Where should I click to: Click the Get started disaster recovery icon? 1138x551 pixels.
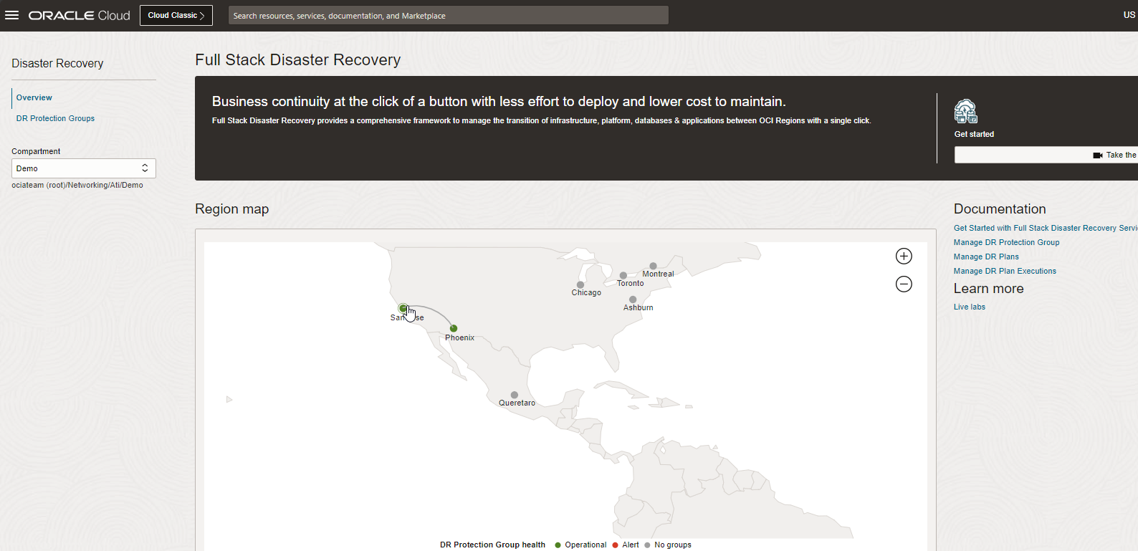[965, 111]
